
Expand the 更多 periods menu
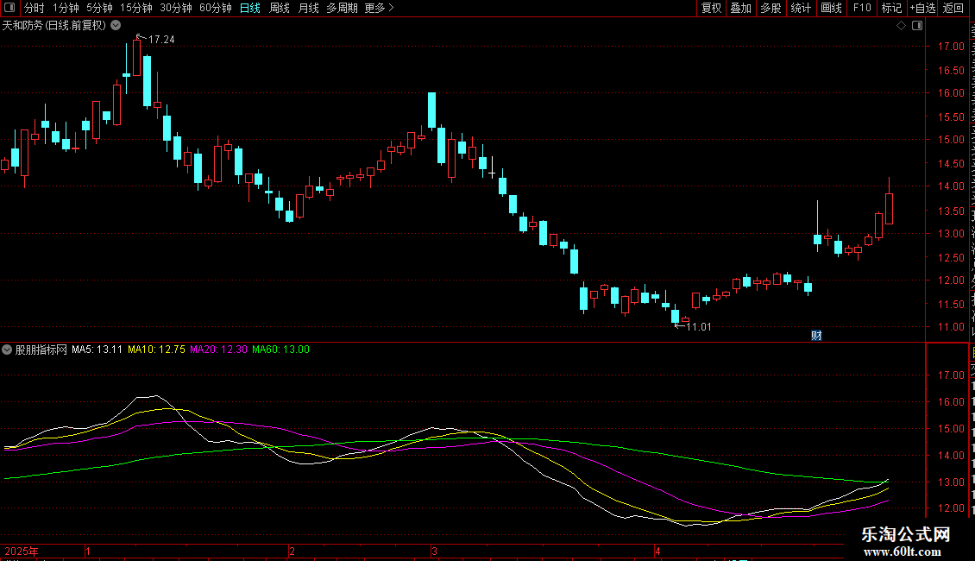[379, 8]
